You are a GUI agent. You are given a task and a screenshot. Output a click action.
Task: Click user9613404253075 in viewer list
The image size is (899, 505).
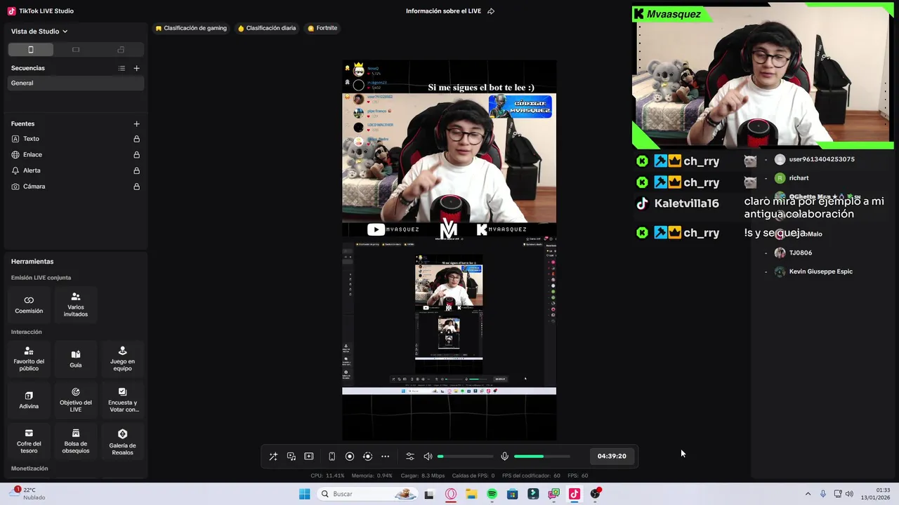coord(821,159)
